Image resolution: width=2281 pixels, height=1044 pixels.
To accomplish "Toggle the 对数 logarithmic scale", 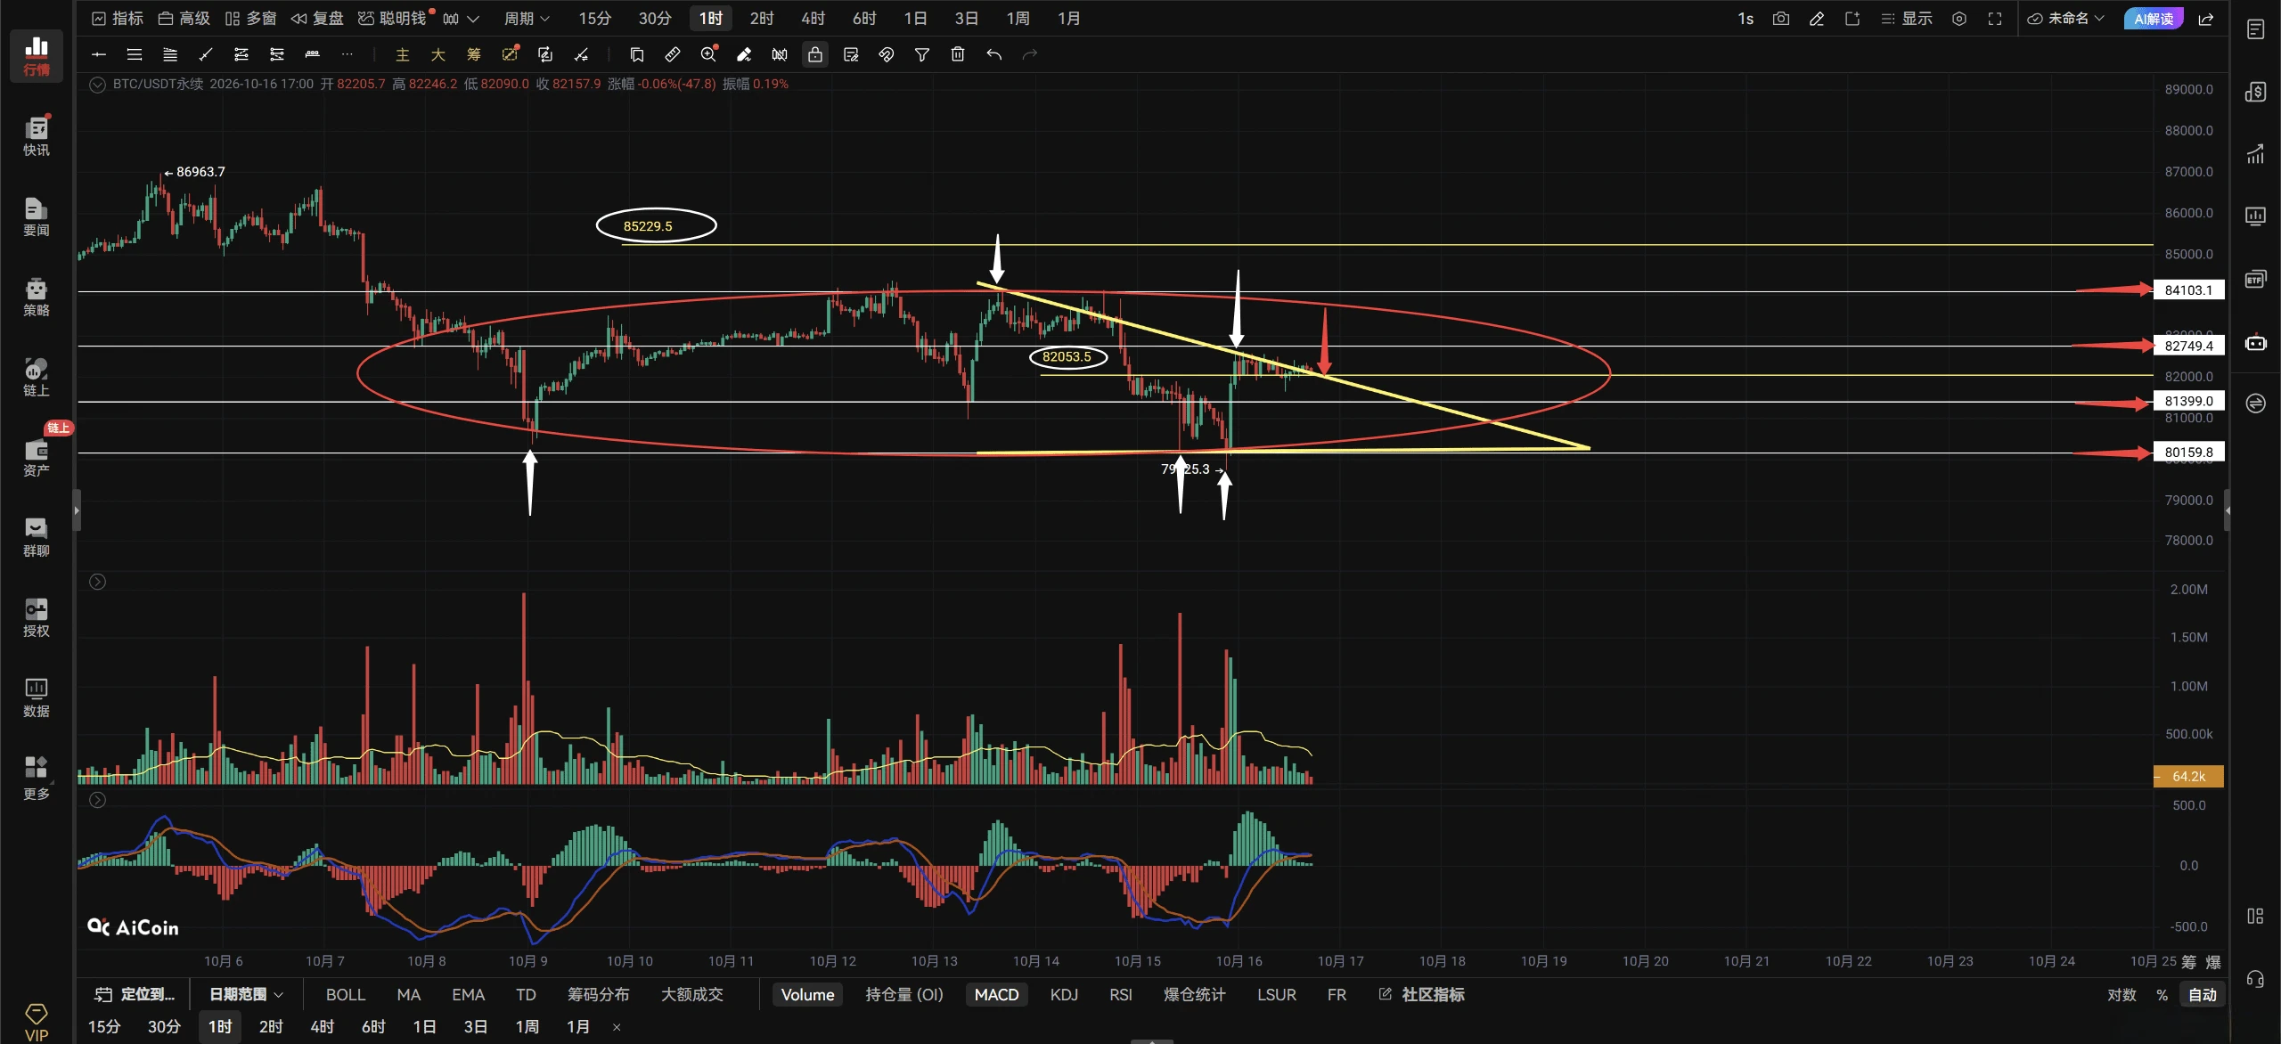I will [x=2122, y=994].
